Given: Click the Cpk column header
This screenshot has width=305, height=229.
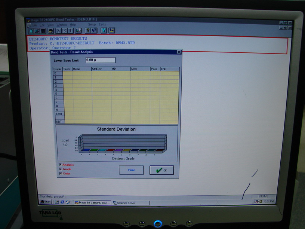Looking at the screenshot, I should (x=170, y=69).
